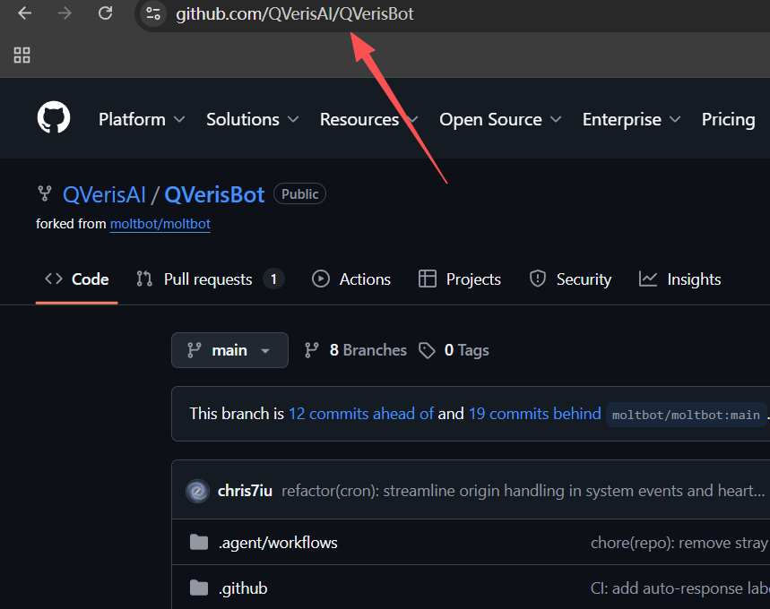Click the folder icon beside .github
Viewport: 770px width, 609px height.
pyautogui.click(x=199, y=588)
